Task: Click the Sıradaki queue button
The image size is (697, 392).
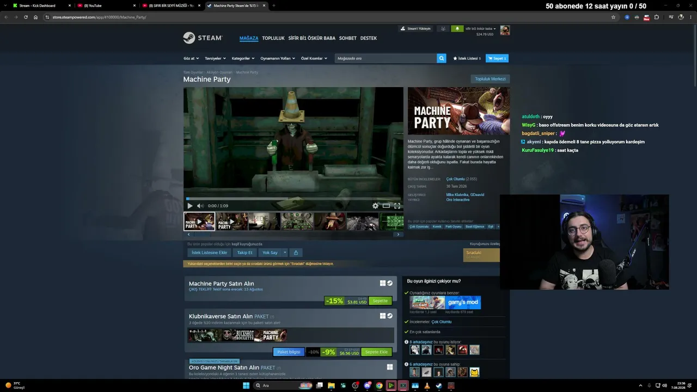Action: click(x=481, y=255)
